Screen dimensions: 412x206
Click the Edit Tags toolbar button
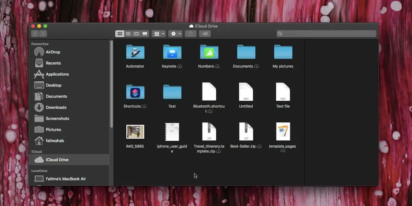(x=205, y=34)
